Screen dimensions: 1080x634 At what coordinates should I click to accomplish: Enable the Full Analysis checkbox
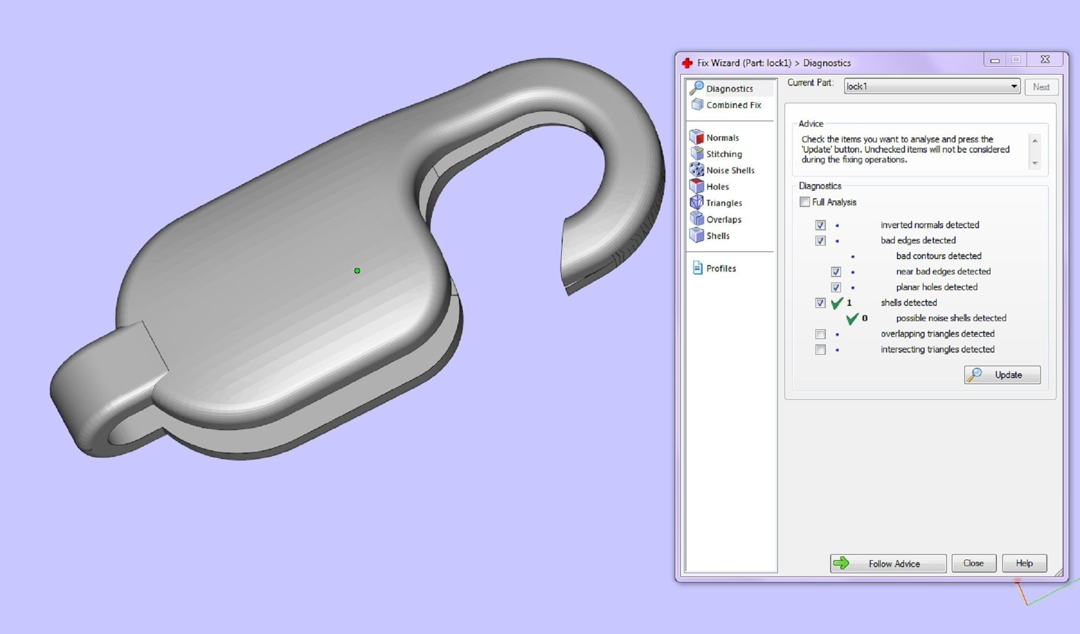[805, 202]
